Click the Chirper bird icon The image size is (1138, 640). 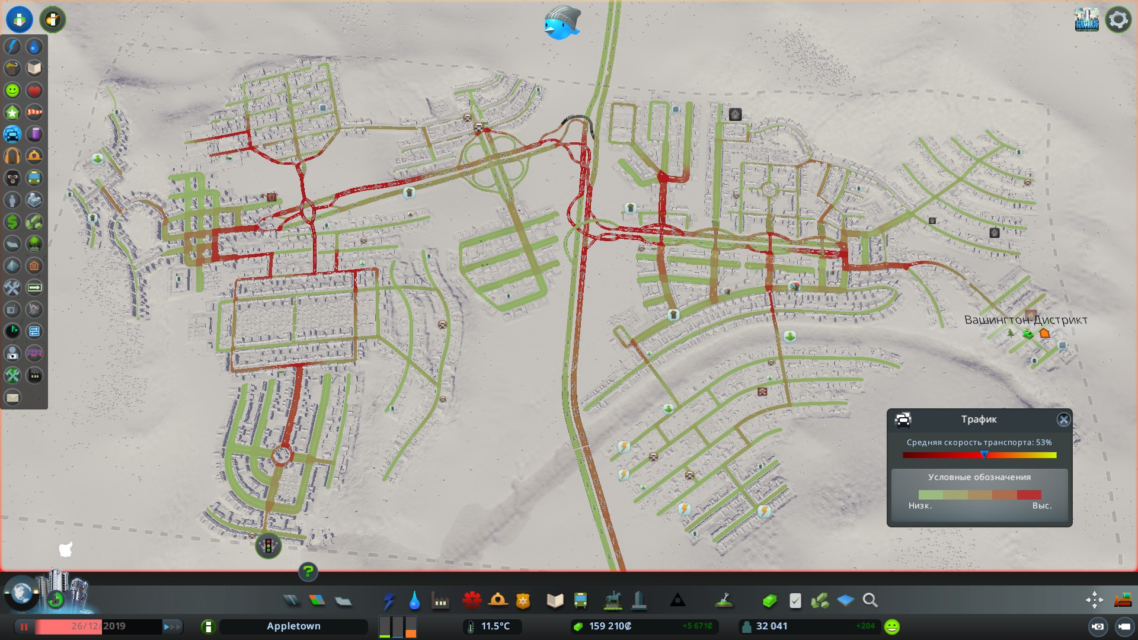click(x=561, y=24)
